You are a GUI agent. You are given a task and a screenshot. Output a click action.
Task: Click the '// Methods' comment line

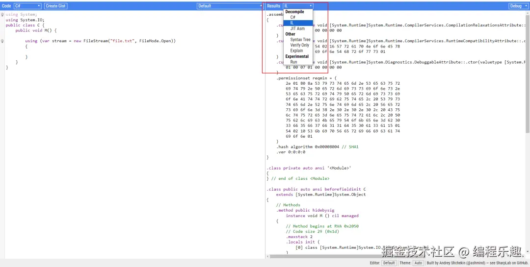click(x=288, y=205)
